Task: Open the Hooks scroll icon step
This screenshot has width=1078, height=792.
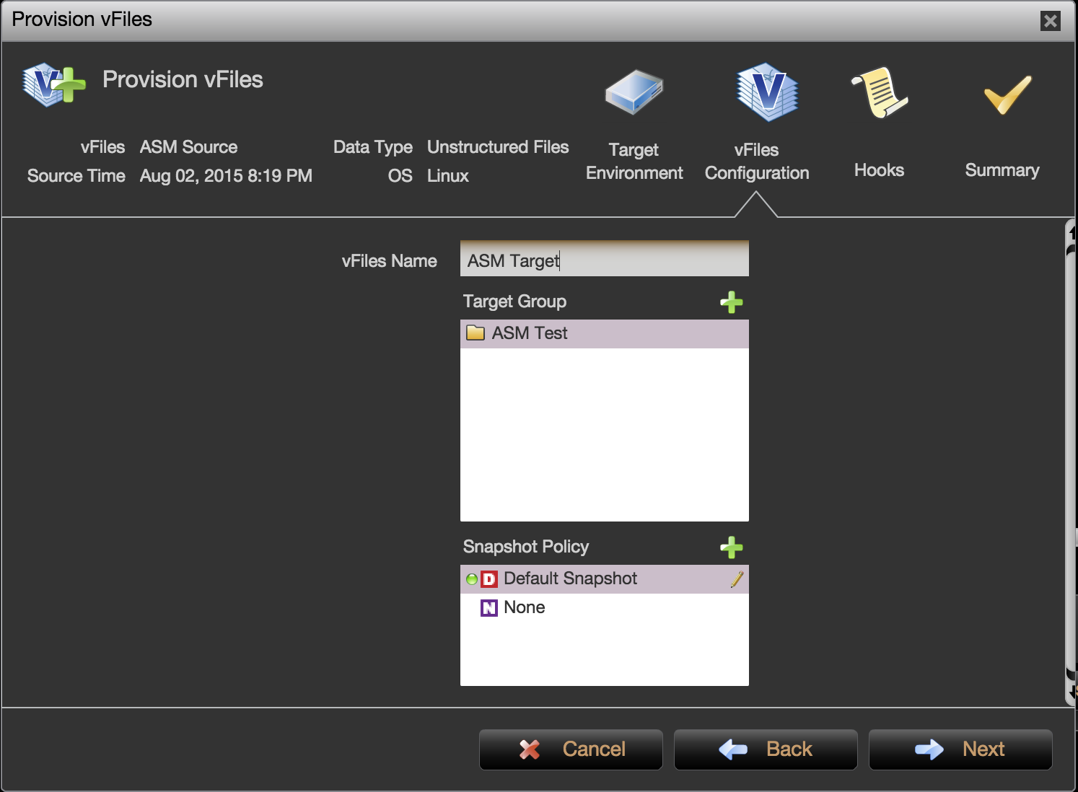Action: point(879,92)
